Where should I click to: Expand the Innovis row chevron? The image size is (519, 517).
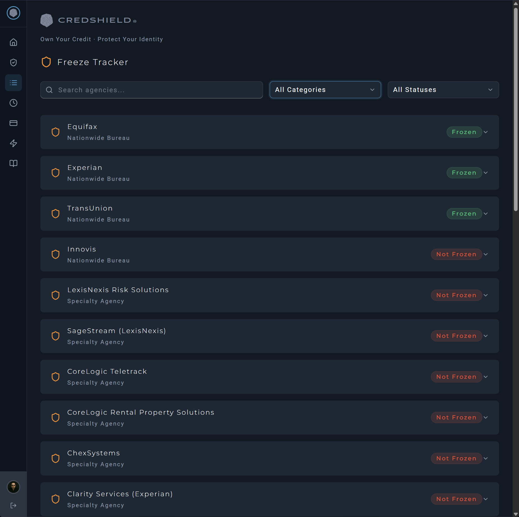(x=486, y=254)
